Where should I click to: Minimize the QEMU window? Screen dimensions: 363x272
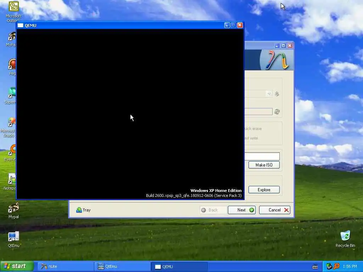tap(227, 25)
